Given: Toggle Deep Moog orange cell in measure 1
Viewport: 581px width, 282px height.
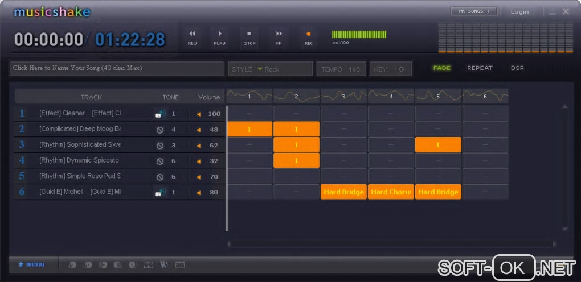Looking at the screenshot, I should point(249,129).
